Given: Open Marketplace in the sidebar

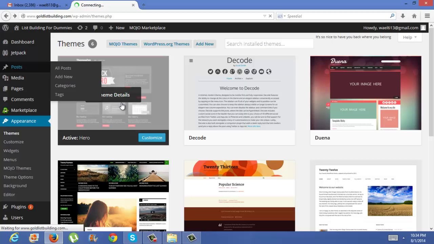Looking at the screenshot, I should click(25, 110).
